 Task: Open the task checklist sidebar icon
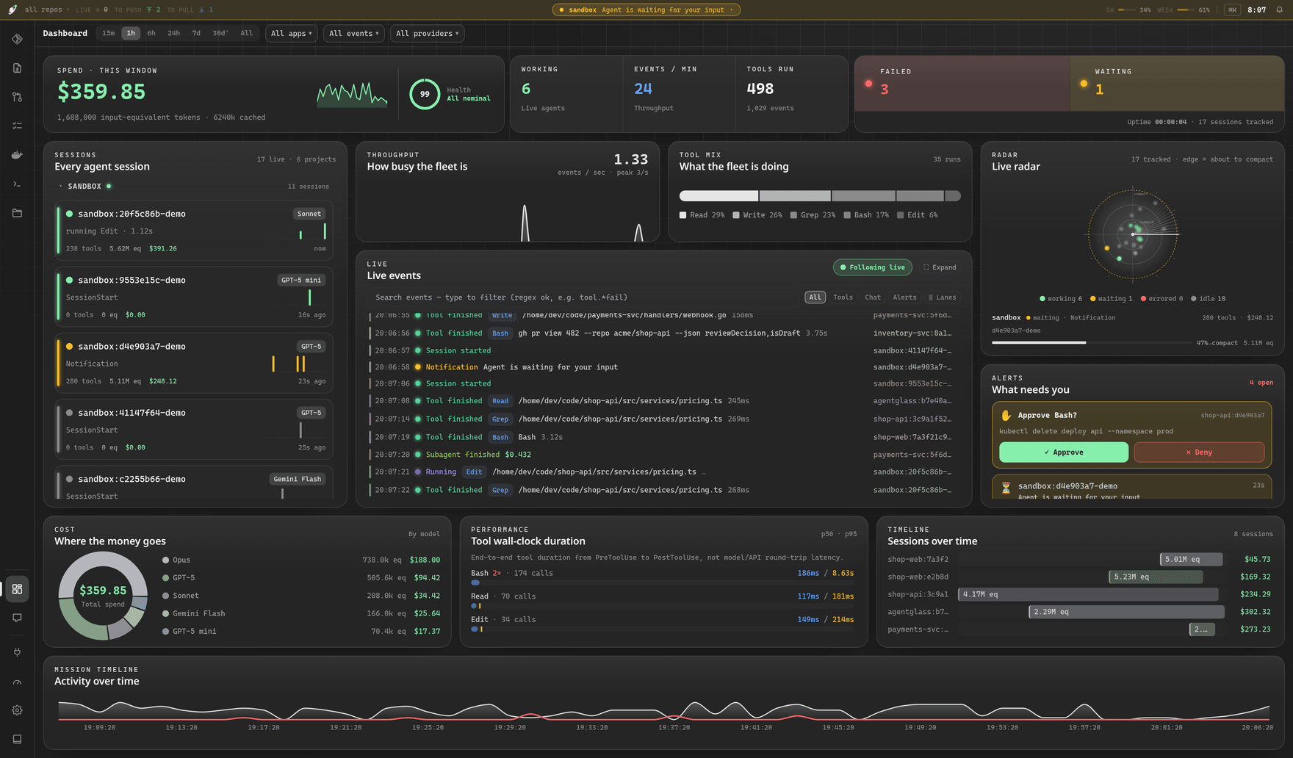pos(17,126)
